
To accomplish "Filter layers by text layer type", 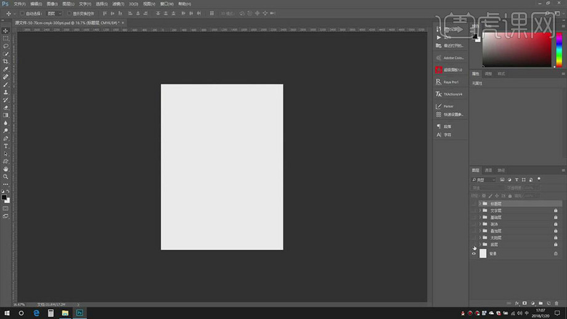I will (516, 180).
